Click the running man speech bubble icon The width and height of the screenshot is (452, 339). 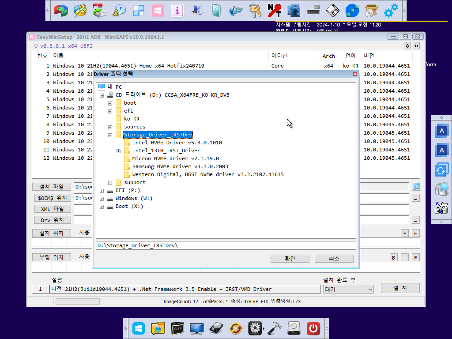pyautogui.click(x=119, y=11)
